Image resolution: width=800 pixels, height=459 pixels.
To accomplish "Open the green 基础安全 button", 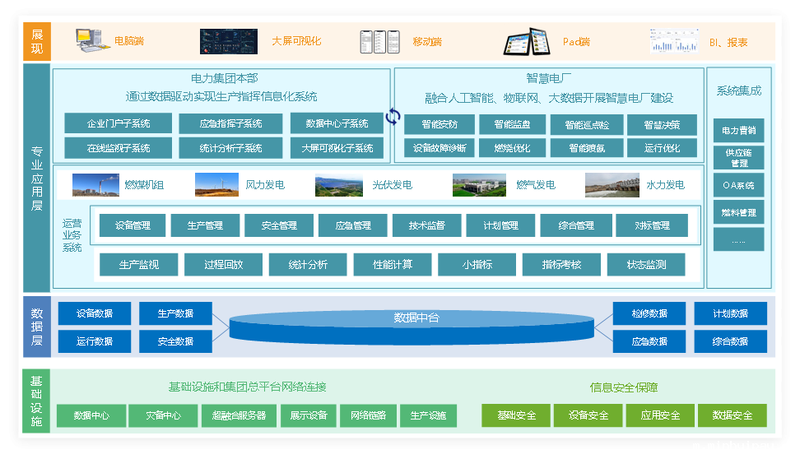I will pyautogui.click(x=516, y=415).
